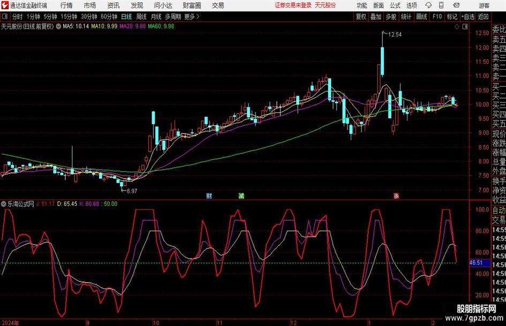
Task: Click the 统计 toolbar button
Action: tap(406, 17)
